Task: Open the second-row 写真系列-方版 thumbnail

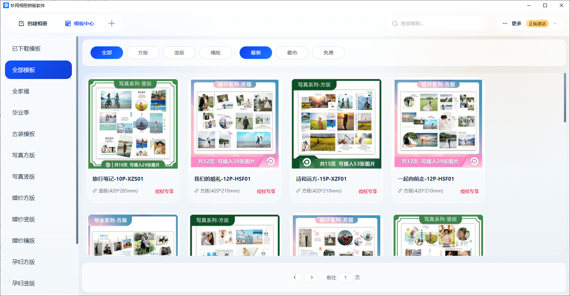Action: [235, 235]
